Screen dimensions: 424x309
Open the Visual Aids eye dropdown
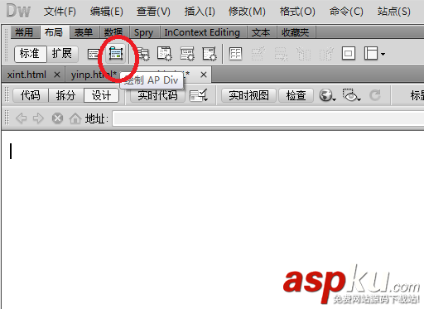(x=351, y=95)
